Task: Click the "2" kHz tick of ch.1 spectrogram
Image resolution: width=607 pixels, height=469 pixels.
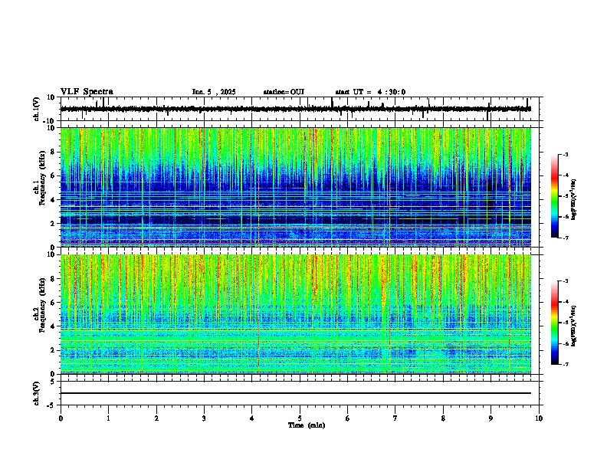Action: pos(53,224)
